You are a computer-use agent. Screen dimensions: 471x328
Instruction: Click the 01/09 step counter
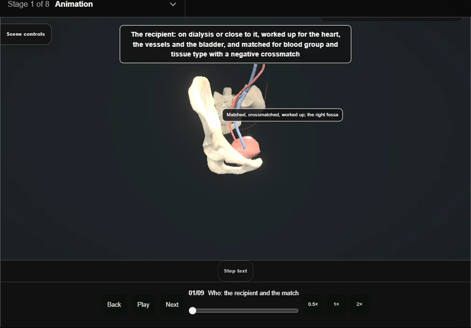pos(196,293)
